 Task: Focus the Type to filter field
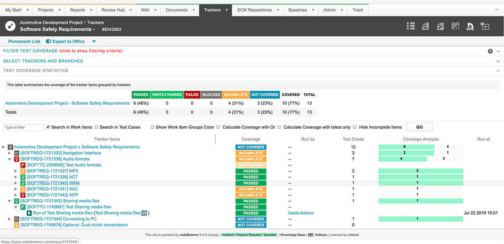24,128
